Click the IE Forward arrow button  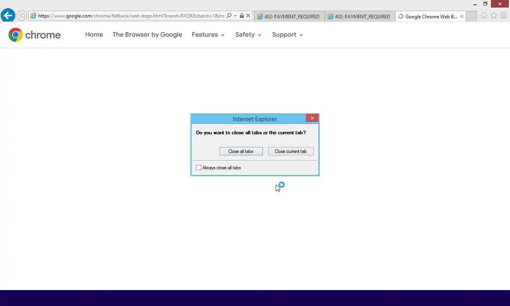pyautogui.click(x=22, y=16)
